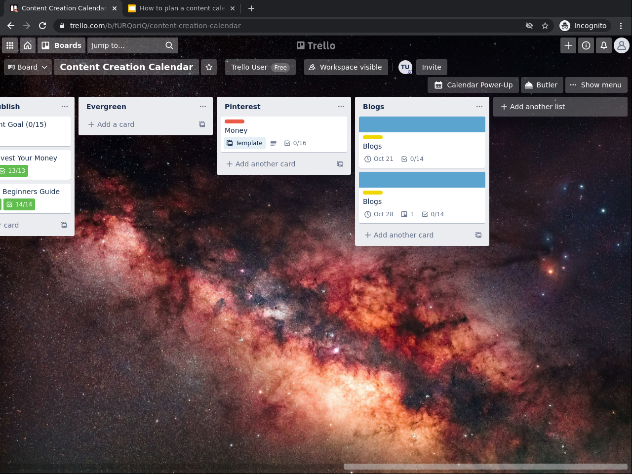Add a card to Evergreen list
This screenshot has width=632, height=474.
141,124
